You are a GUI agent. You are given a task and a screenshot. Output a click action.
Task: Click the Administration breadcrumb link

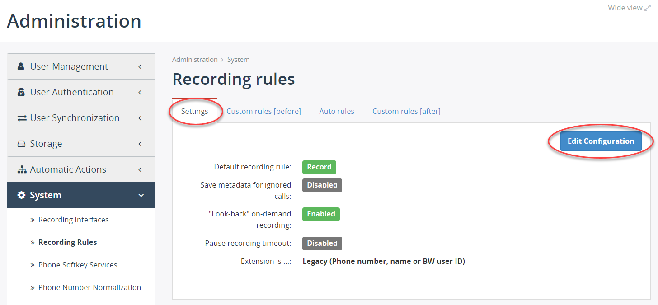click(195, 60)
